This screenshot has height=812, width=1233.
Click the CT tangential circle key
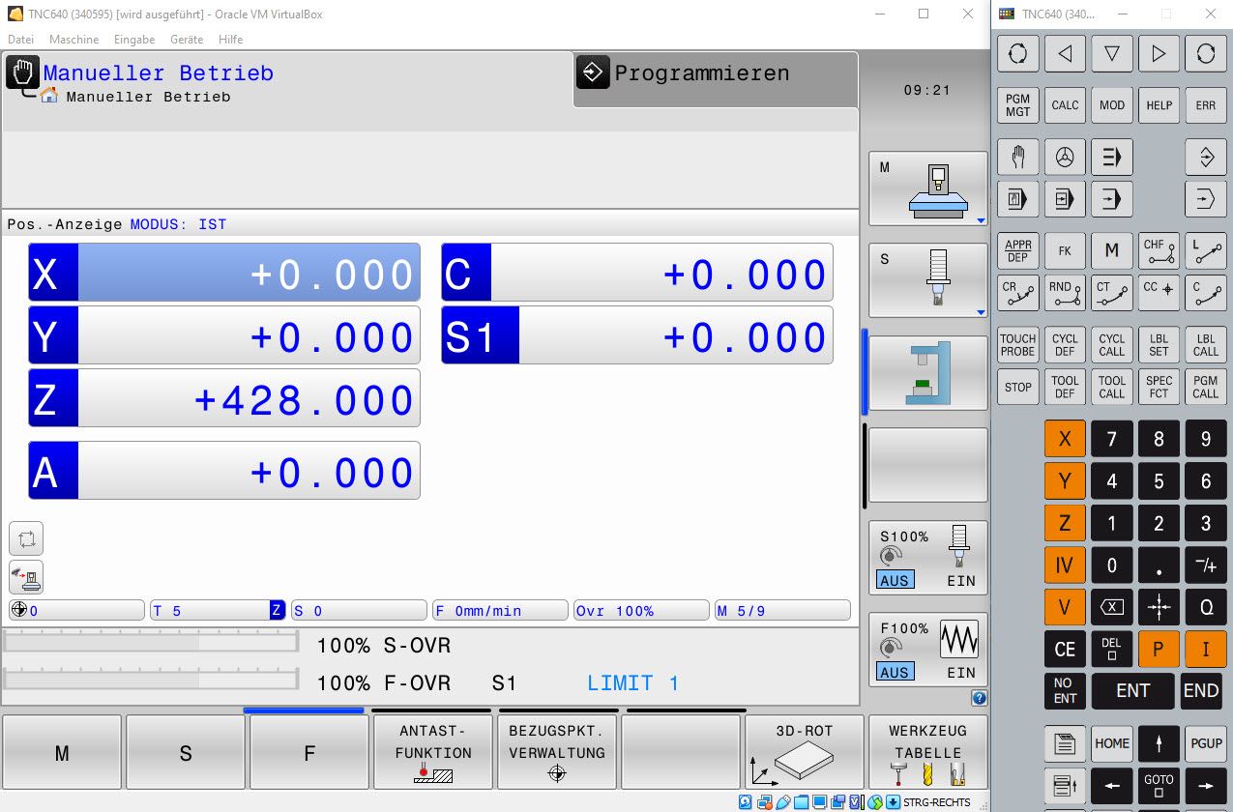pos(1112,293)
